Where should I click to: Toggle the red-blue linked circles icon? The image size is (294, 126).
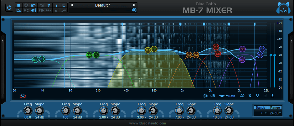point(22,96)
